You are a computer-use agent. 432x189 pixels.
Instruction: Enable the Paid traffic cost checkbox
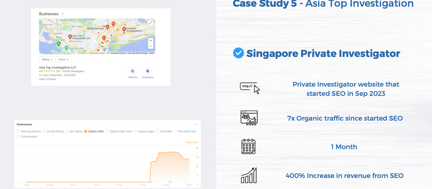[x=176, y=132]
